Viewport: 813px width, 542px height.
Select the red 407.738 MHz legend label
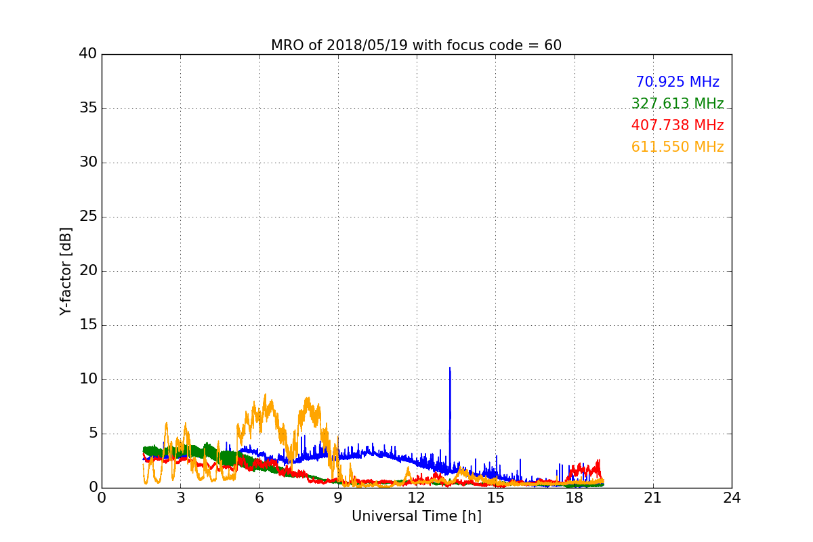(677, 125)
